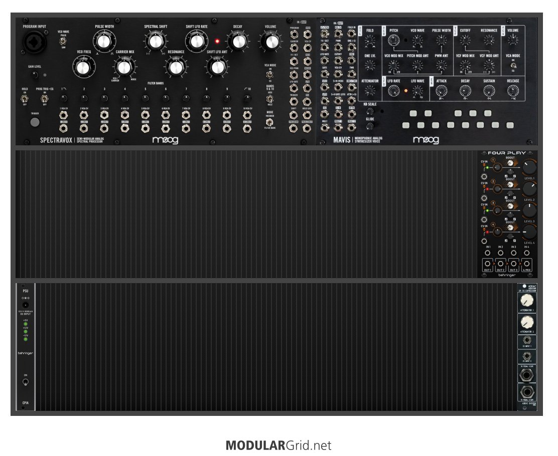Click the Mavis KB Scale knob
558x456 pixels.
[x=370, y=111]
